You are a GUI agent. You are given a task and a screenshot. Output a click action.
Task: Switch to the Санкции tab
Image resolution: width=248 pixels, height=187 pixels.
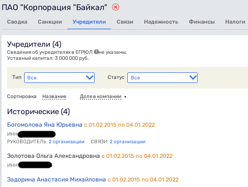[x=50, y=22]
